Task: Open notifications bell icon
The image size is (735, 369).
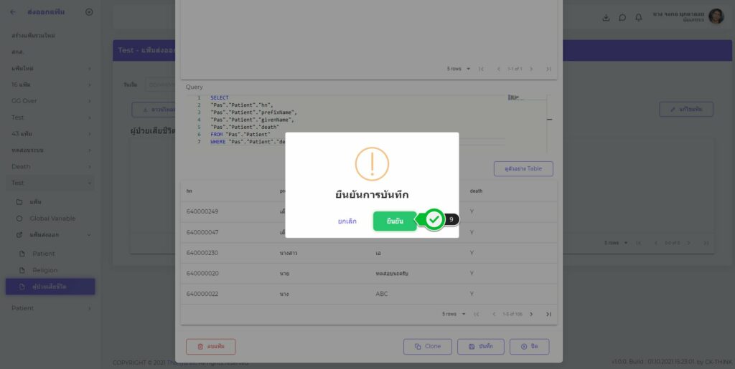Action: coord(639,18)
